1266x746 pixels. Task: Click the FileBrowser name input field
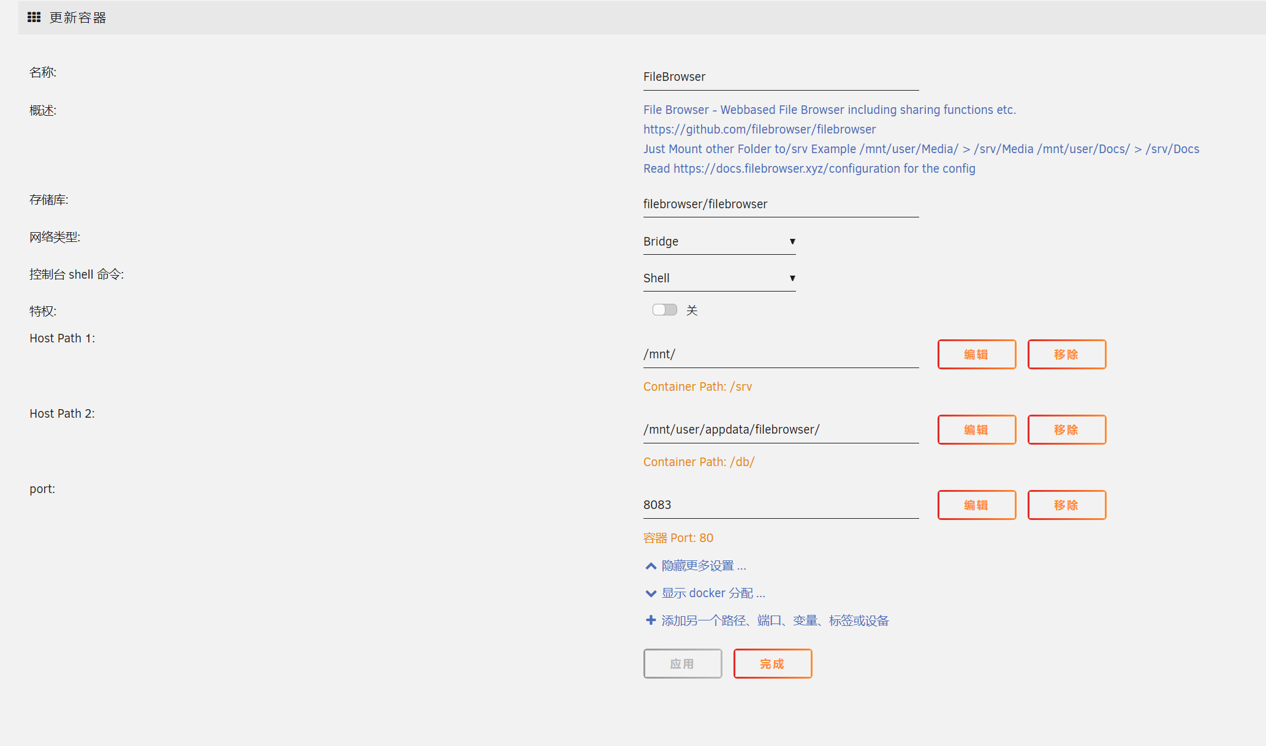780,77
